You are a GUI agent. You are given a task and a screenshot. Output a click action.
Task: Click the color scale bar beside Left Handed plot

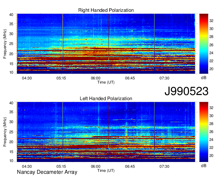coord(204,132)
